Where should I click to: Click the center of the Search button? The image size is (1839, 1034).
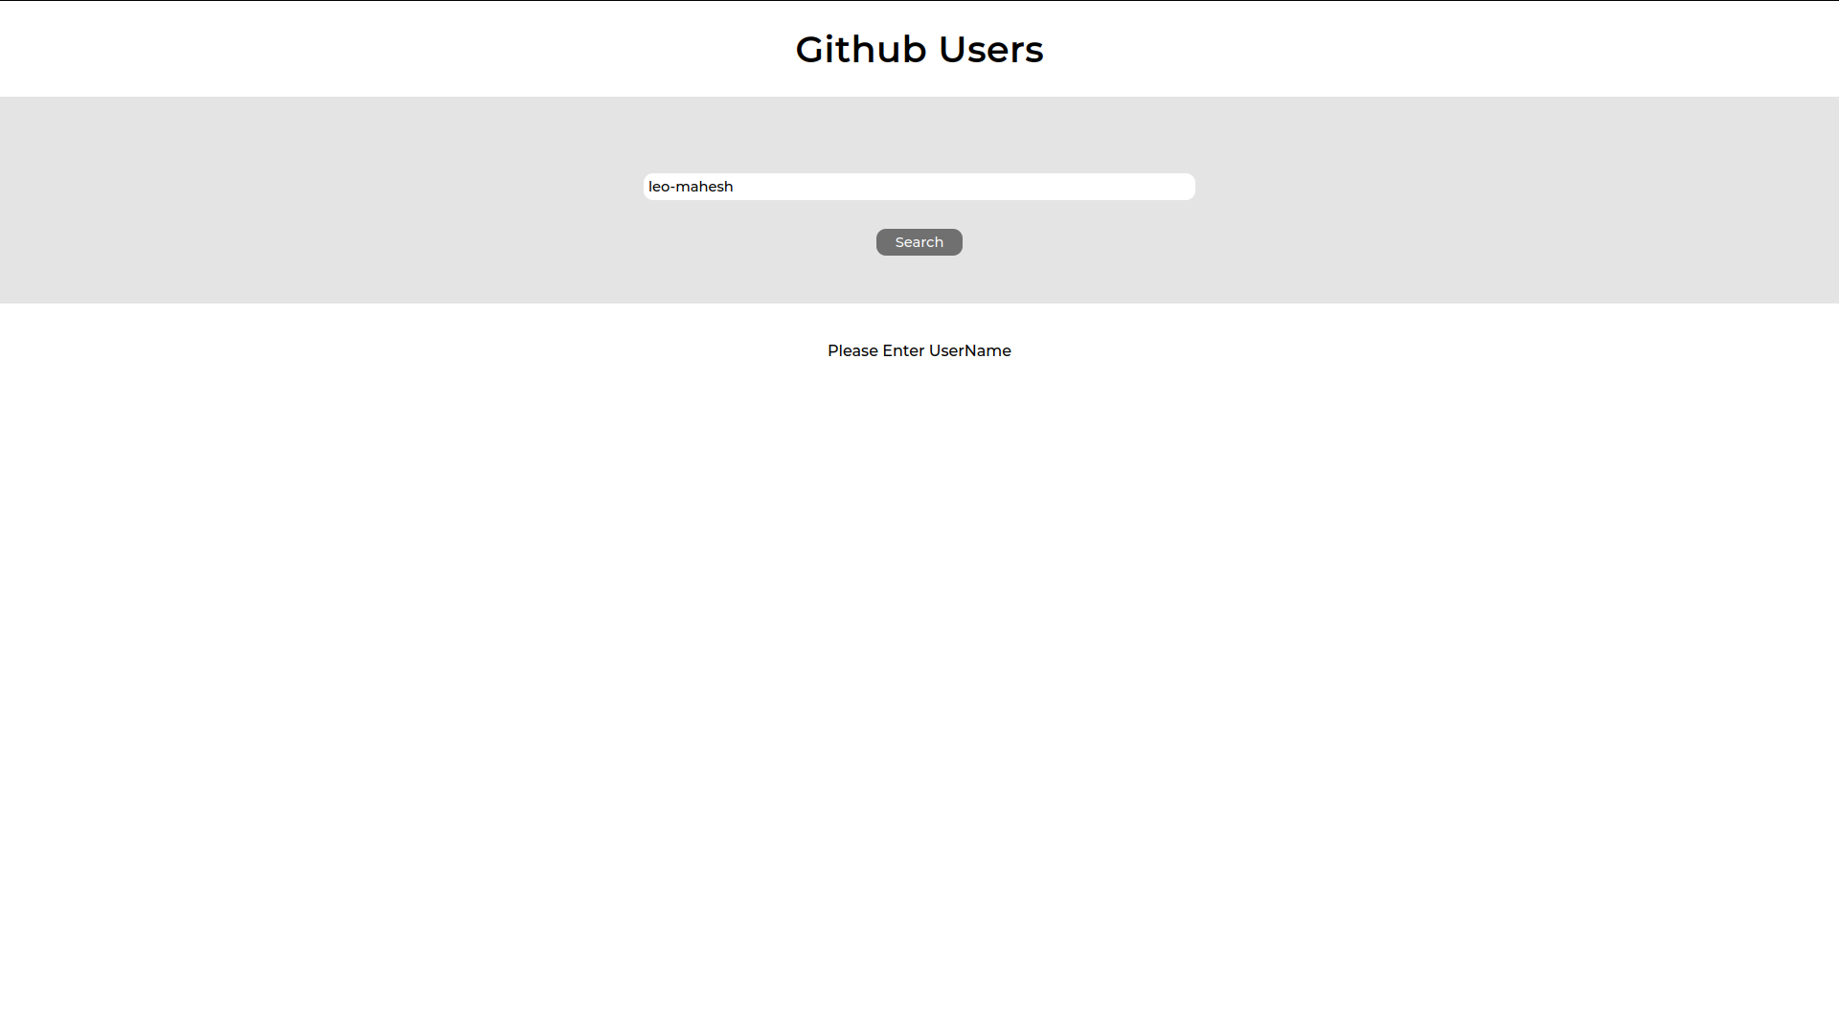tap(919, 241)
